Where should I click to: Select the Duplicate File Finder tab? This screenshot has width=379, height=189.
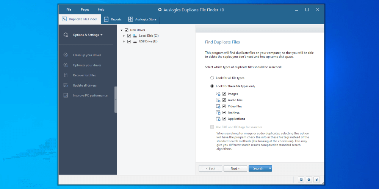click(80, 19)
